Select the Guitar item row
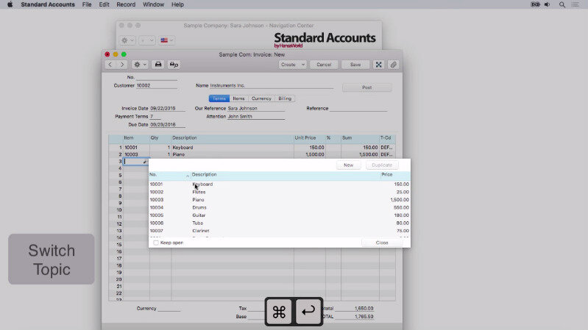 coord(199,215)
